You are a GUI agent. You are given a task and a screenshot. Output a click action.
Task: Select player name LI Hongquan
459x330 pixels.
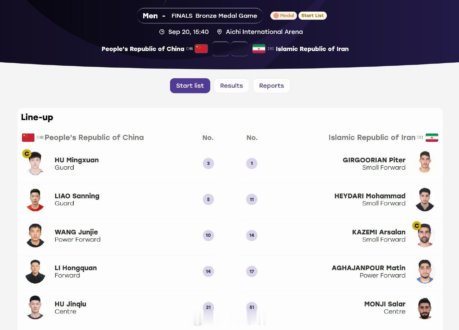coord(76,268)
